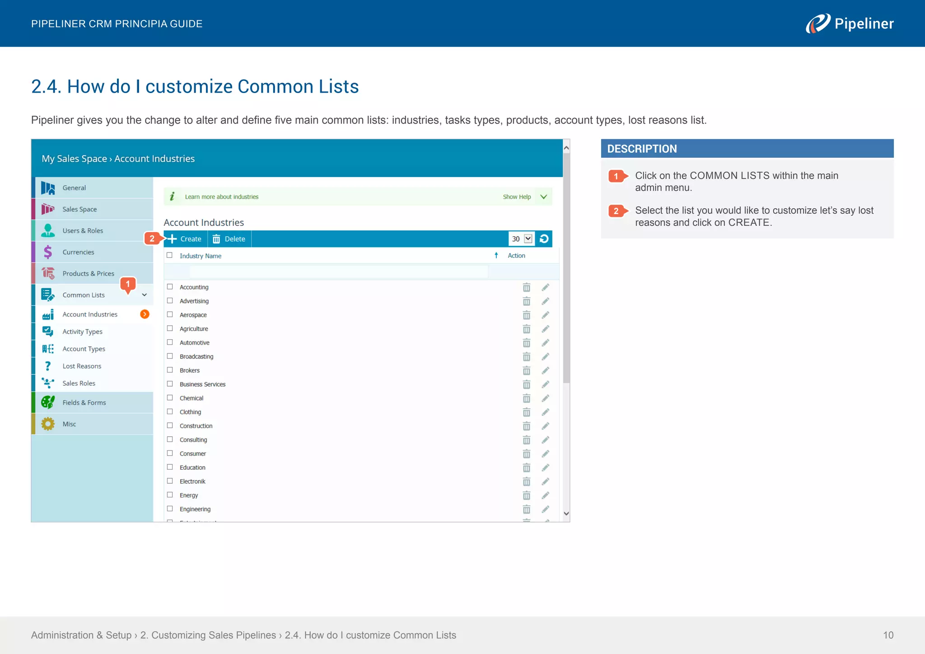Click the Account Industries factory icon
This screenshot has width=925, height=654.
pos(48,314)
